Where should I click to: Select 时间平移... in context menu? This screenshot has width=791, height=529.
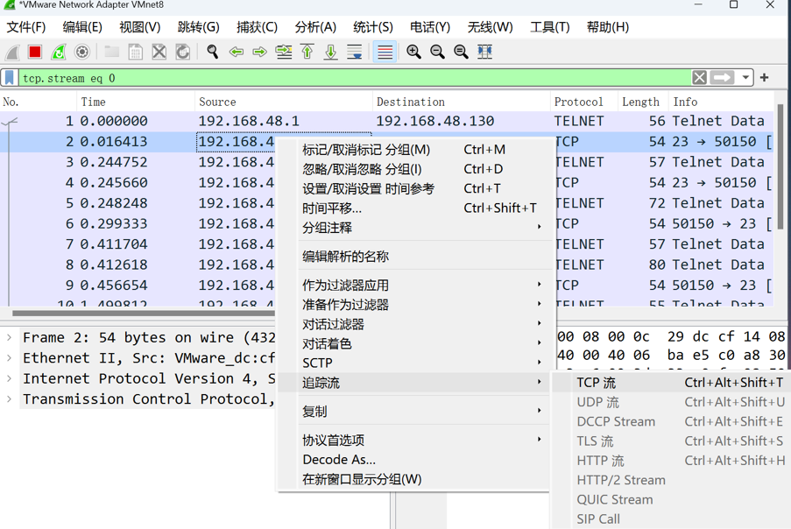click(413, 208)
